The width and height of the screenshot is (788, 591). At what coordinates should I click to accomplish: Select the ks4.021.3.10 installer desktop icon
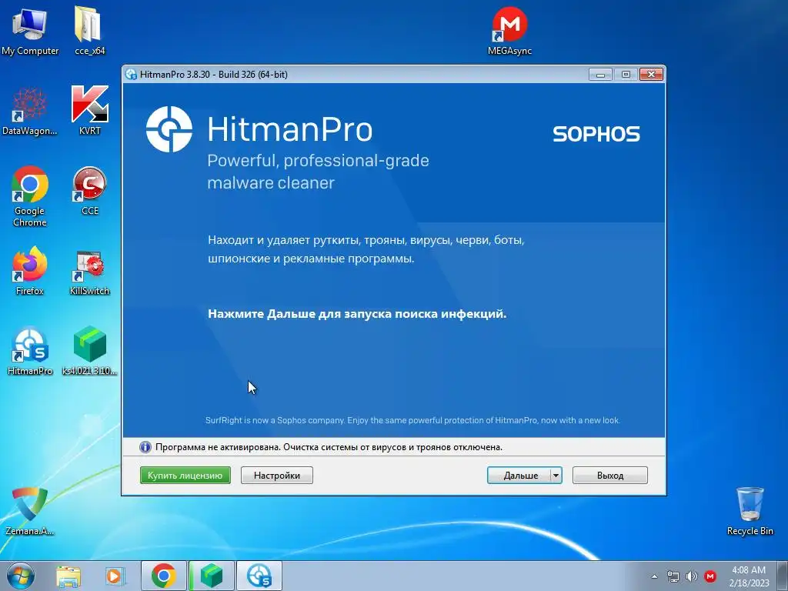point(89,351)
